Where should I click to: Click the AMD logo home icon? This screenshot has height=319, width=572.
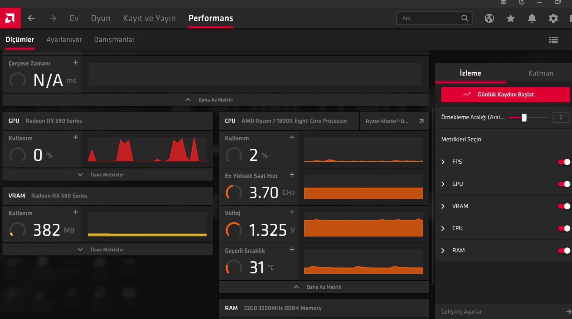10,18
